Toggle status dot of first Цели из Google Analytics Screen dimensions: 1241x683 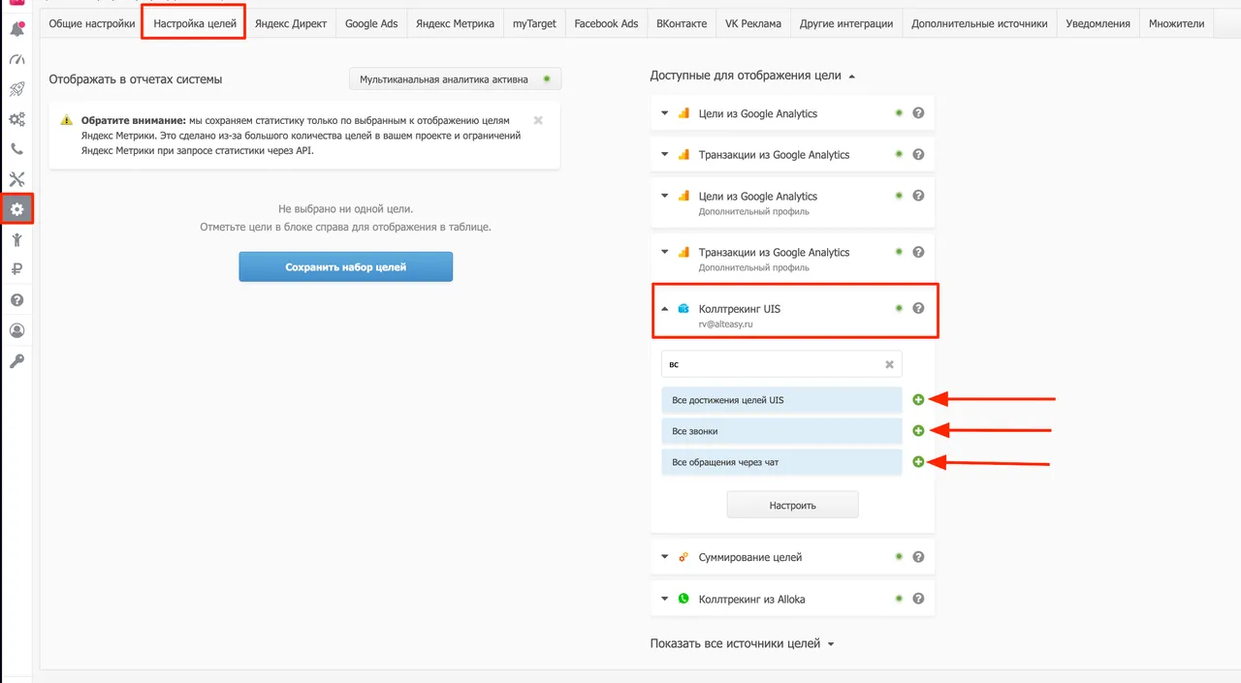(899, 113)
